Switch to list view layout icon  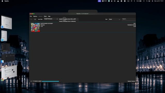pyautogui.click(x=31, y=19)
